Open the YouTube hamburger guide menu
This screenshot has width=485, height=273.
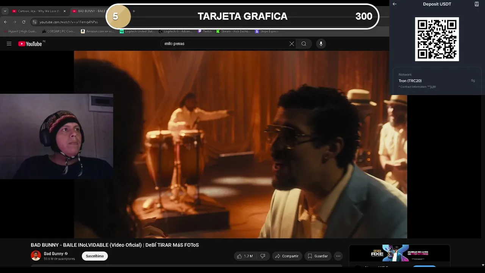(x=9, y=44)
